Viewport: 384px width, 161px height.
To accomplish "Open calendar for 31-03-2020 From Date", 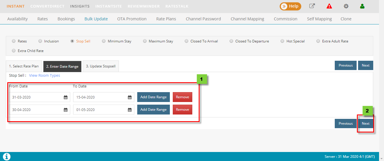I will [x=66, y=97].
